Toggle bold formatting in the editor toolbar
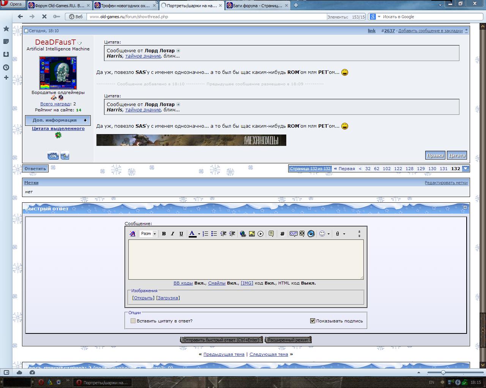This screenshot has width=486, height=388. tap(164, 234)
